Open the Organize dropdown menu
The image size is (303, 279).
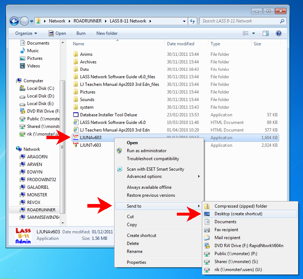coord(26,33)
